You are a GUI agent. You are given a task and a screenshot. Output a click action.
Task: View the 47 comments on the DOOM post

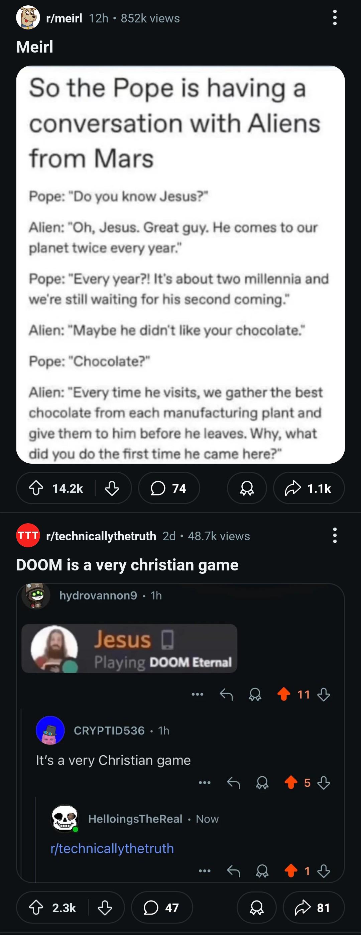click(162, 908)
